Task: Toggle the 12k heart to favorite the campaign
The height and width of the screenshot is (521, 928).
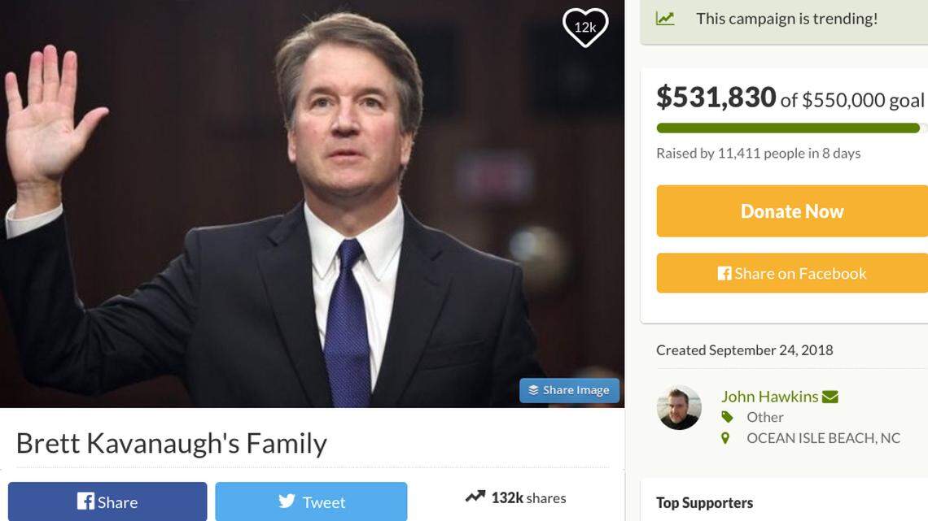Action: coord(584,26)
